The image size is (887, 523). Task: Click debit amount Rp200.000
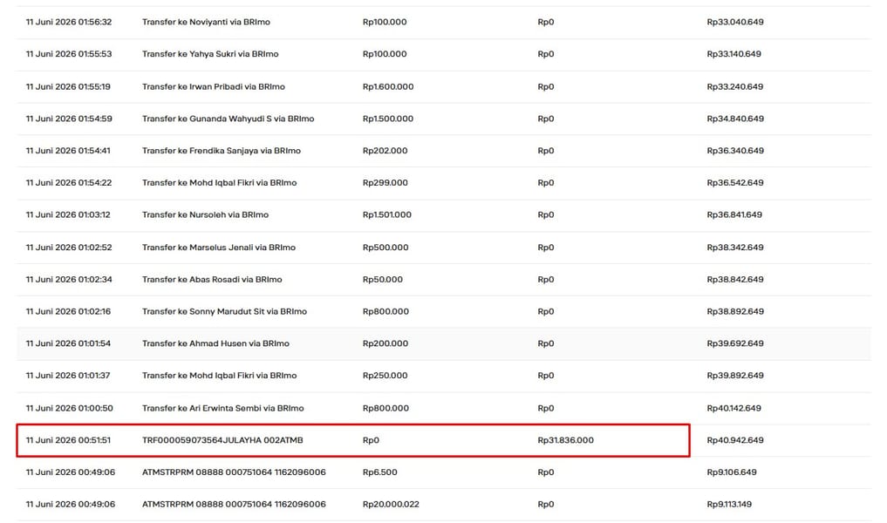click(x=386, y=343)
